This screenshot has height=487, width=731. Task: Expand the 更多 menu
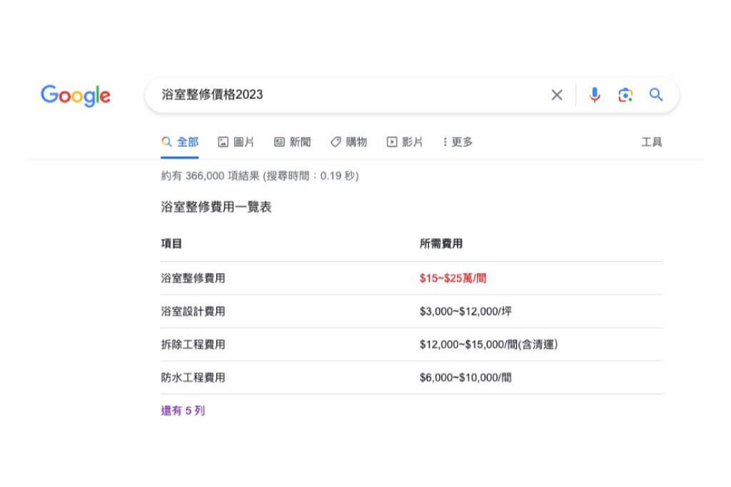pos(458,142)
